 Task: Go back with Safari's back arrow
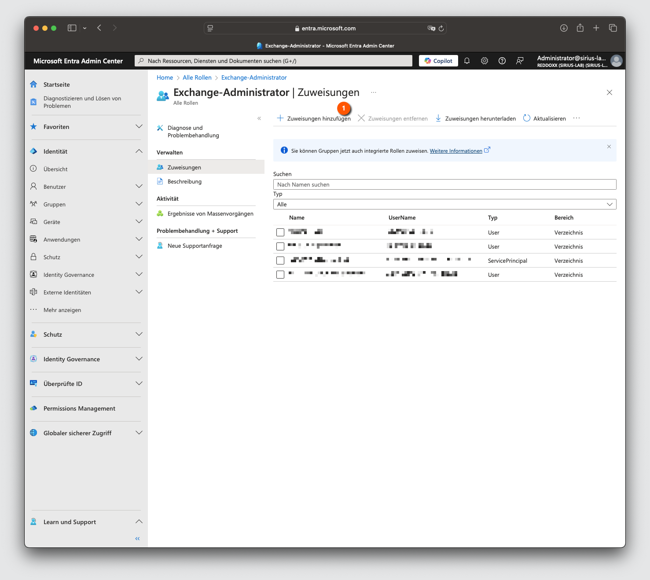[x=99, y=28]
